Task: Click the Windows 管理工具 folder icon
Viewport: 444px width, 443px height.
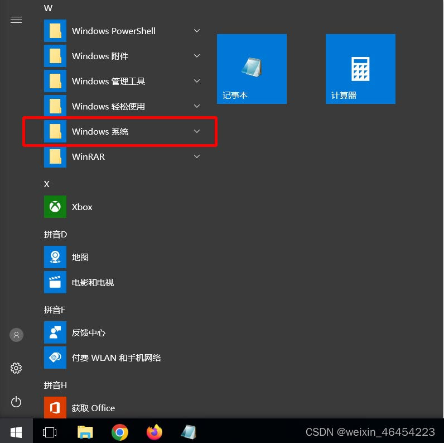Action: pyautogui.click(x=55, y=81)
